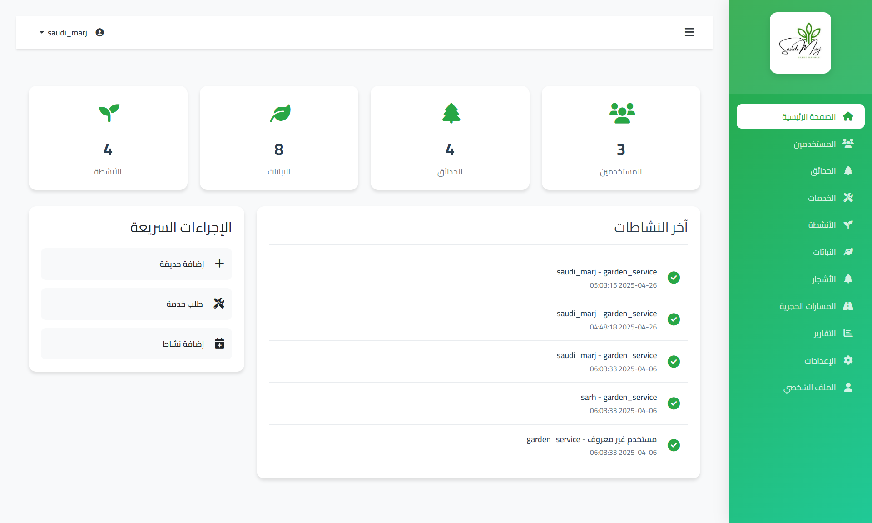872x523 pixels.
Task: Click the إضافة حديقة quick action button
Action: (x=136, y=264)
